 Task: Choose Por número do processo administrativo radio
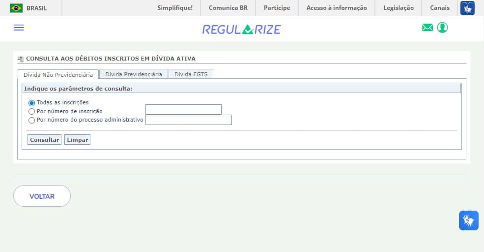[31, 120]
